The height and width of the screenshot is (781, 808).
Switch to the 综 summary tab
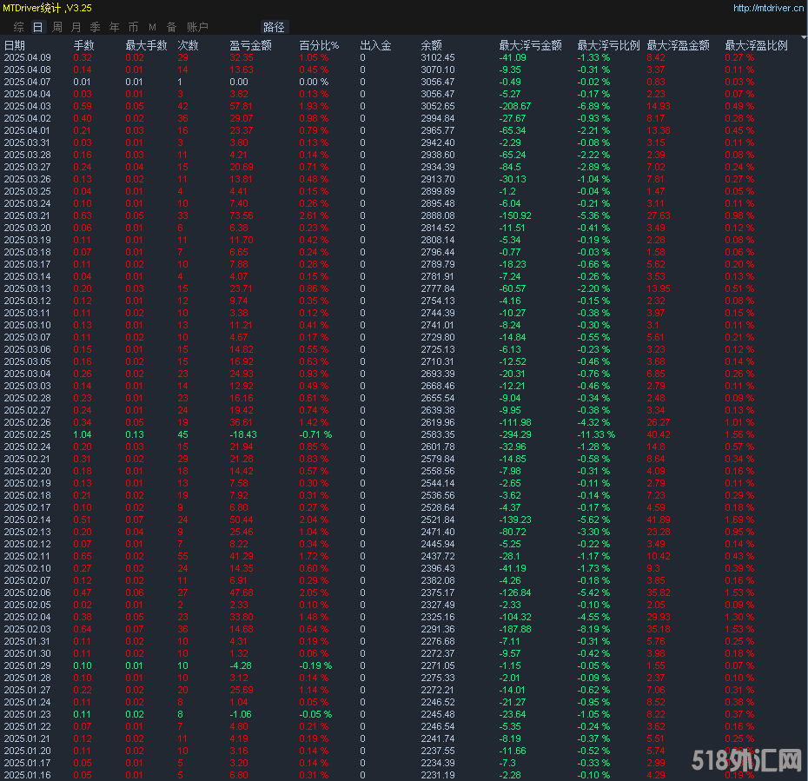[x=18, y=27]
